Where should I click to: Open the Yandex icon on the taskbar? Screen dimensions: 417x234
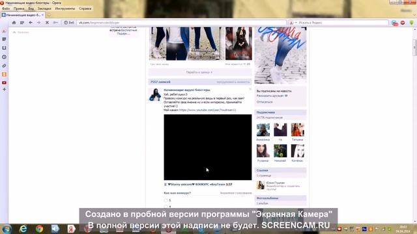pos(71,229)
